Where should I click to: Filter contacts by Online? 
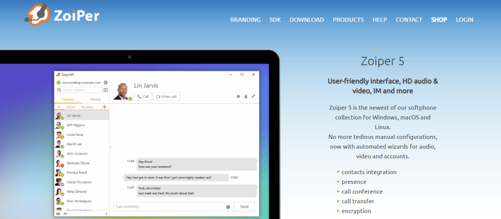[71, 107]
